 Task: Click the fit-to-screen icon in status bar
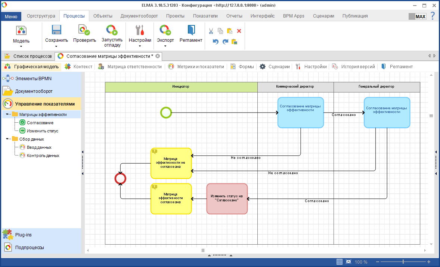348,262
